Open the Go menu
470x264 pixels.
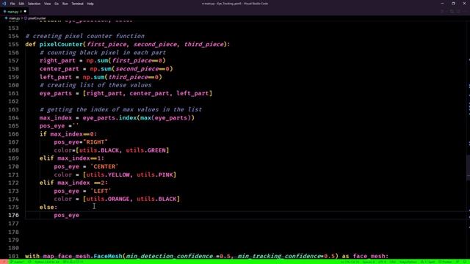click(57, 4)
